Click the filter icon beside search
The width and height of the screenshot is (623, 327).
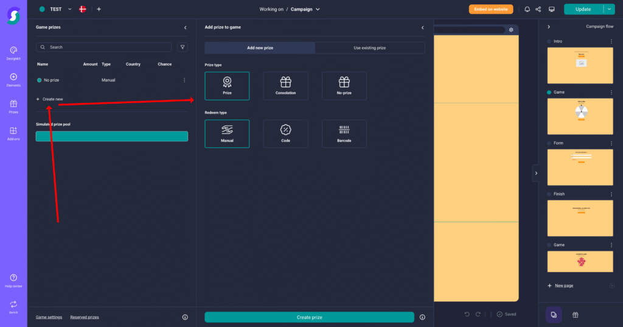coord(183,47)
